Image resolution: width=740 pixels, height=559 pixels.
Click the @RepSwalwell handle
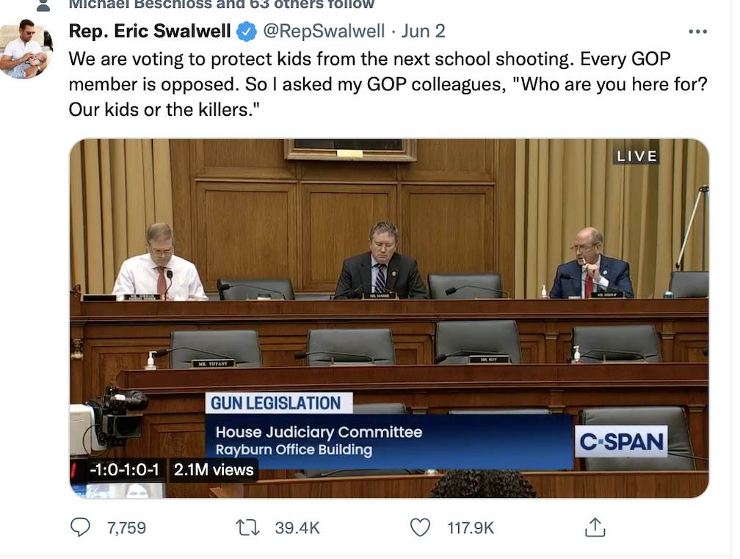point(323,32)
